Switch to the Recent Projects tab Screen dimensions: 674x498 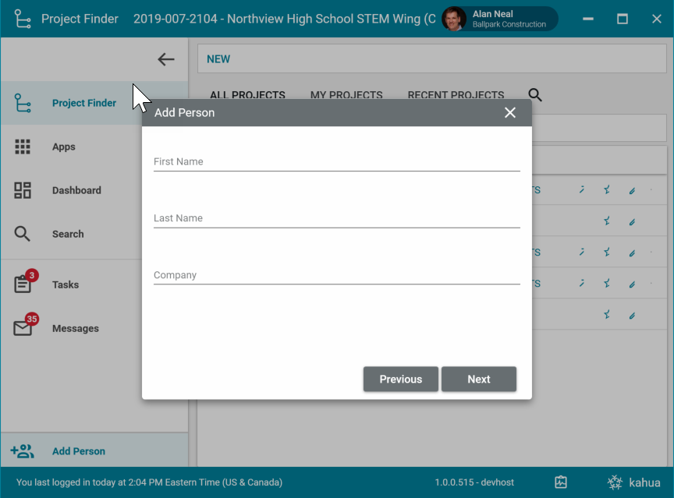click(x=456, y=95)
